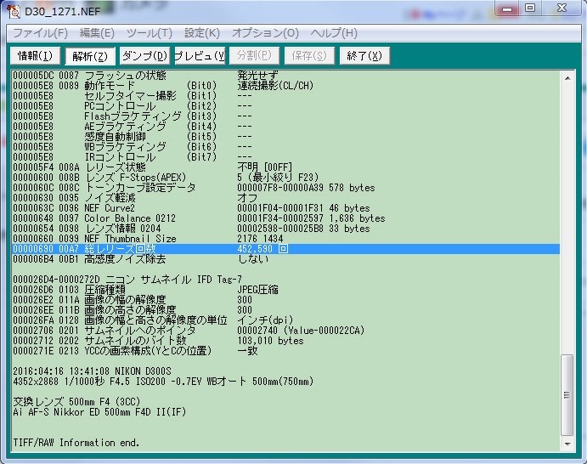
Task: Click the disabled 保存(S) button
Action: [309, 56]
